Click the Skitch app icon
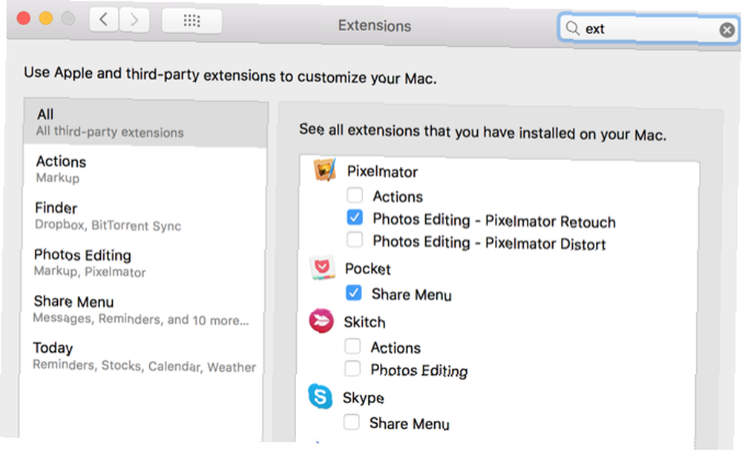This screenshot has height=452, width=742. tap(321, 321)
